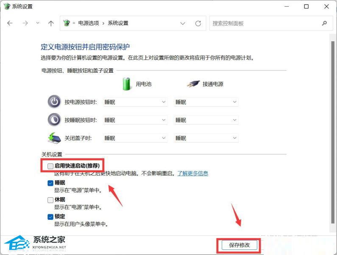337x255 pixels.
Task: Click the 搜索控制面板 search field
Action: pyautogui.click(x=271, y=23)
